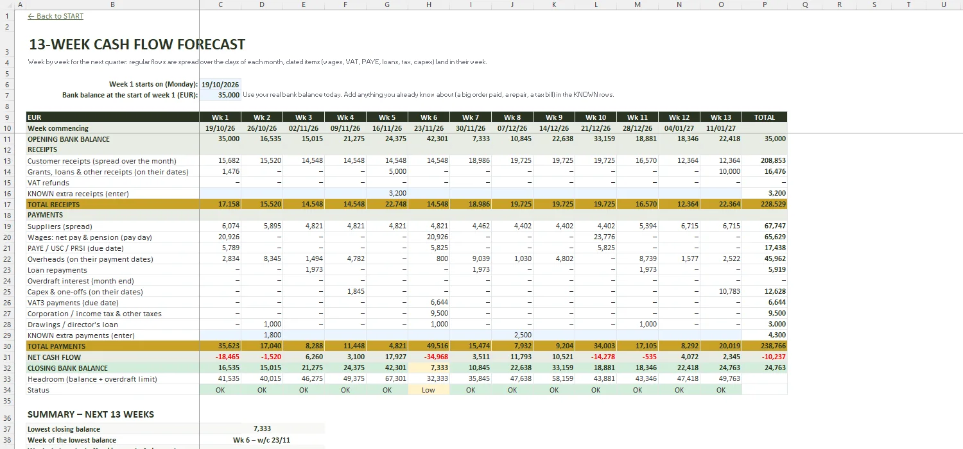Screen dimensions: 963x449
Task: Click the OPENING BANK BALANCE row label
Action: pos(69,139)
